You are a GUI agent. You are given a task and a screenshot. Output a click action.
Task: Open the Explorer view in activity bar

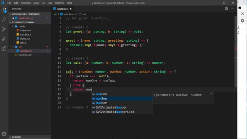tap(4, 10)
